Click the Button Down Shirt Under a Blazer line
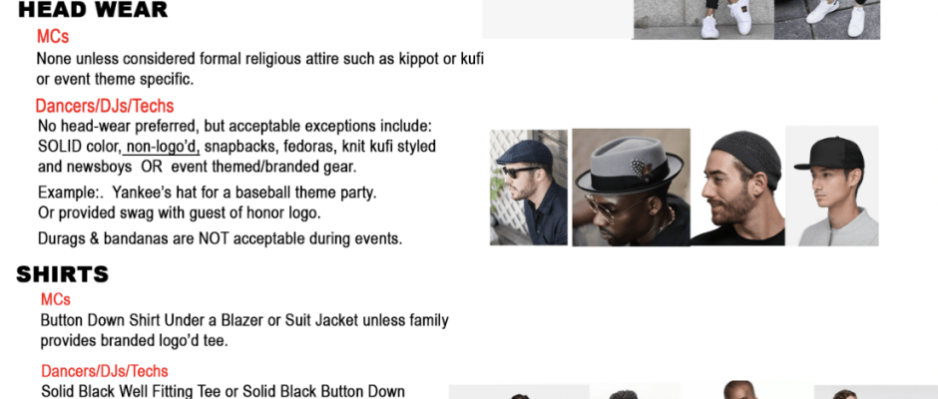This screenshot has width=938, height=399. point(244,320)
